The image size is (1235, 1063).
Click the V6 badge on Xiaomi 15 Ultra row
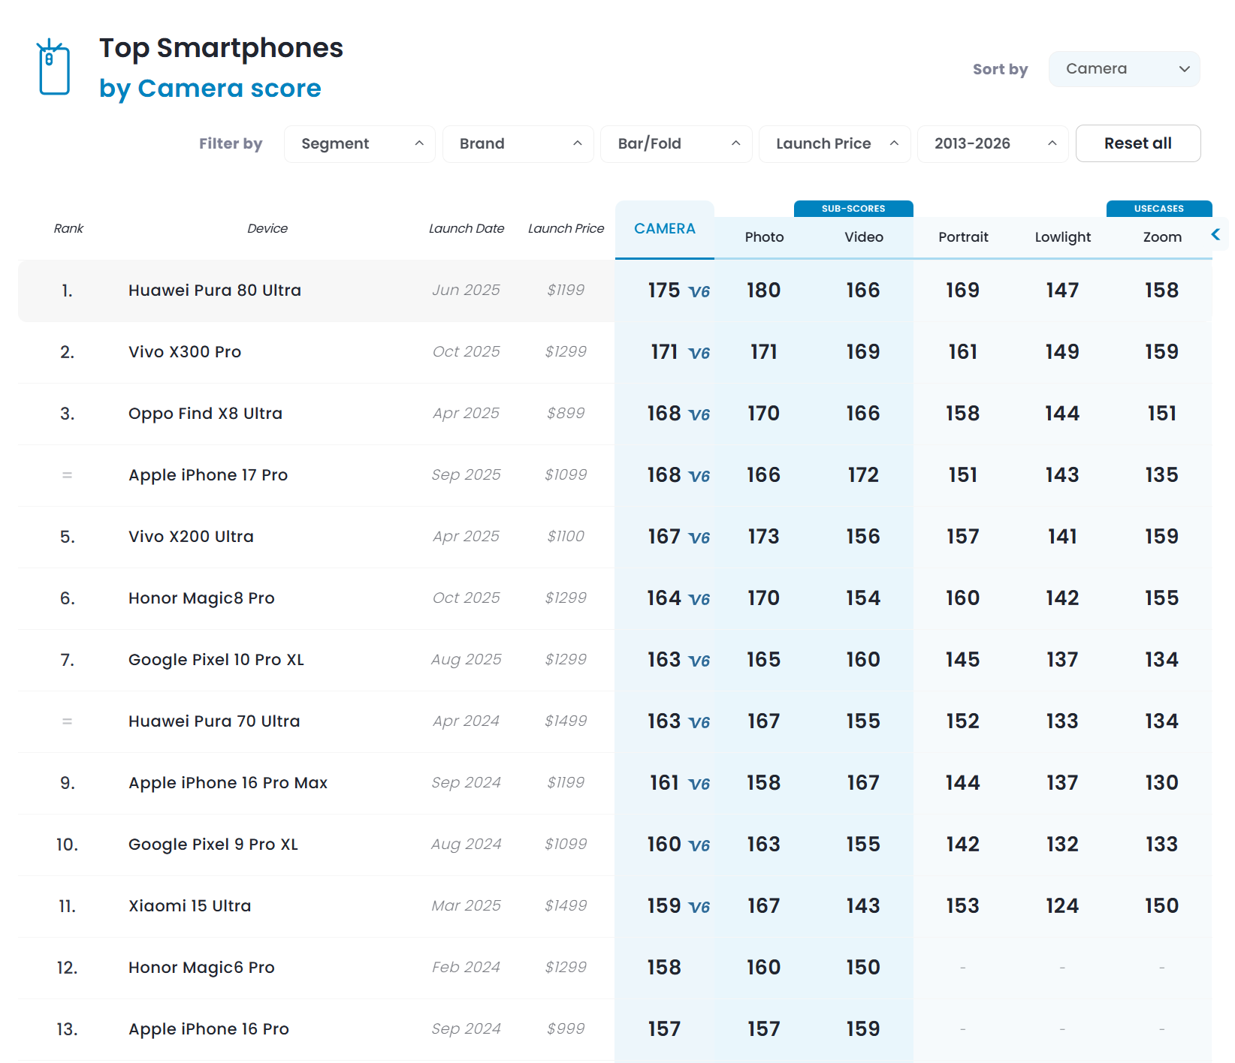[x=699, y=907]
